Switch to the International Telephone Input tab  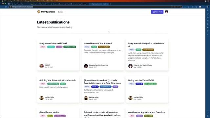click(79, 4)
